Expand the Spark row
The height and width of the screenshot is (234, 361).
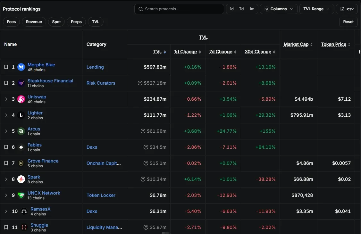[x=6, y=179]
